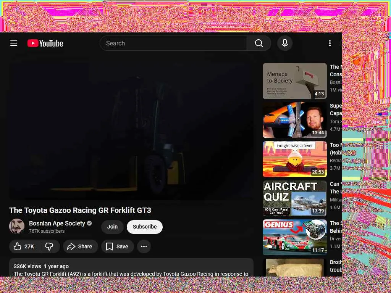Open the hamburger guide menu
The height and width of the screenshot is (293, 391).
tap(14, 43)
